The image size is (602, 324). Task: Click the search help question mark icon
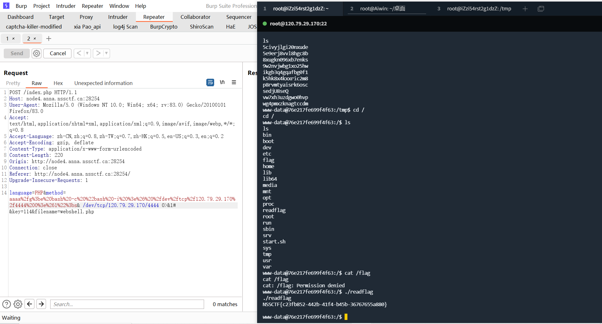(x=7, y=304)
